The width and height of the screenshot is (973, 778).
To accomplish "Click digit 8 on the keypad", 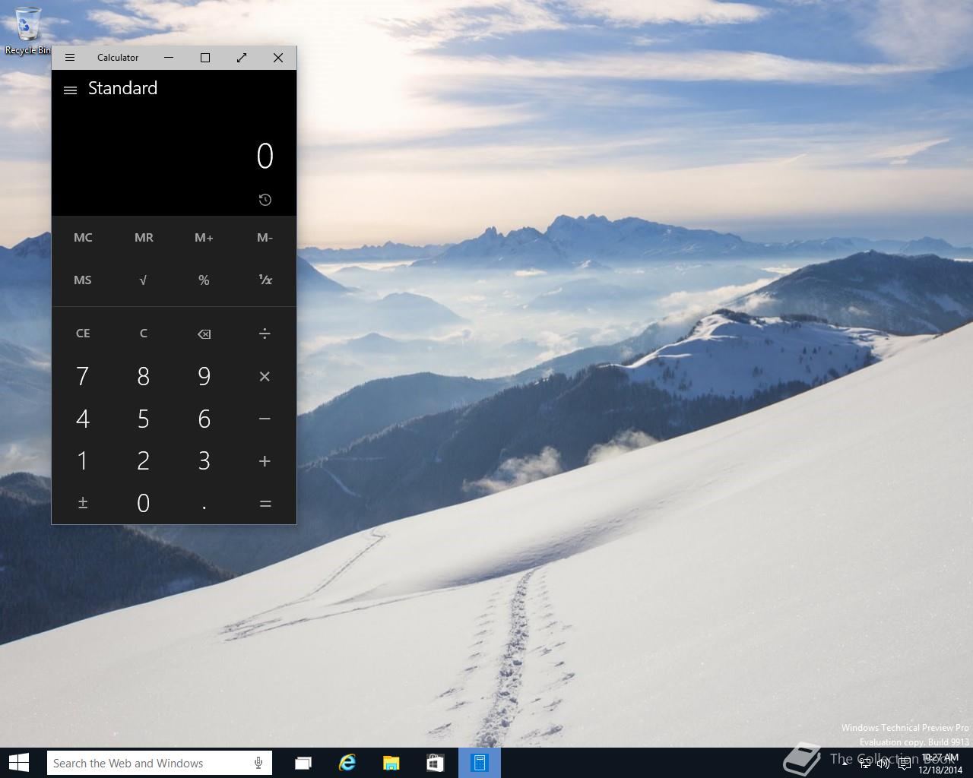I will (144, 376).
